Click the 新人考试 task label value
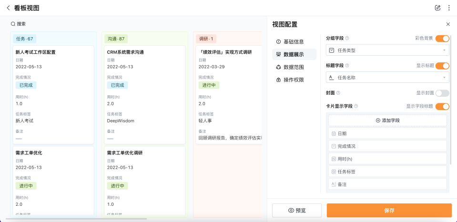The image size is (457, 222). tap(25, 121)
